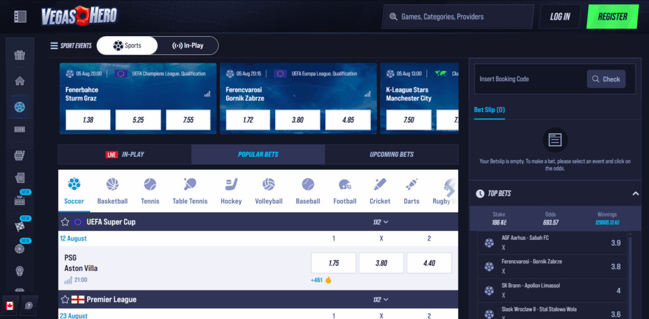The height and width of the screenshot is (319, 649).
Task: Select the Soccer sport tab
Action: (74, 191)
